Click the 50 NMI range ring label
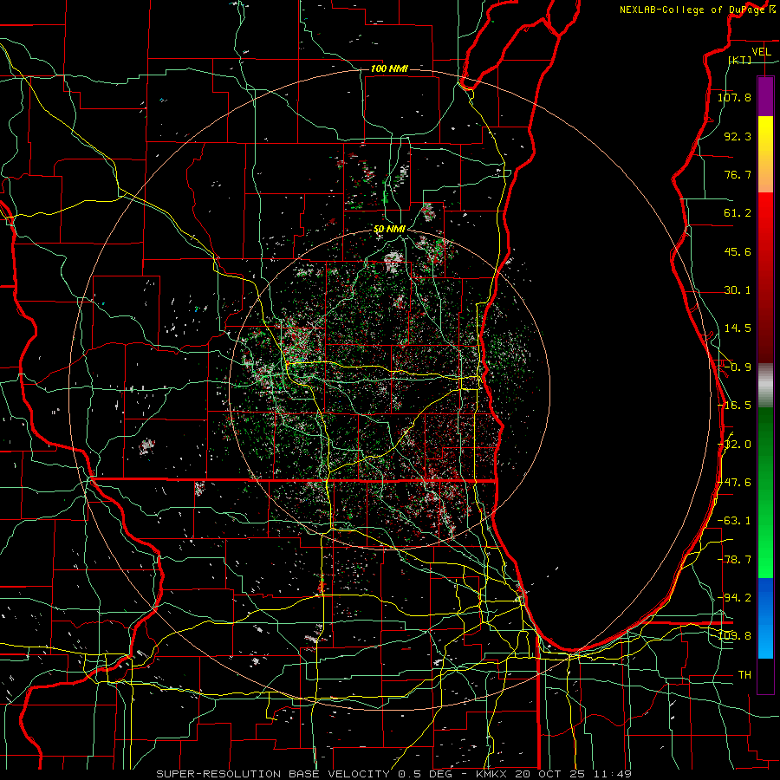 point(389,229)
